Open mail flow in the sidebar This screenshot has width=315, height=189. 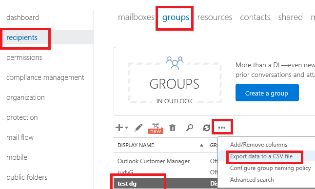tap(20, 137)
